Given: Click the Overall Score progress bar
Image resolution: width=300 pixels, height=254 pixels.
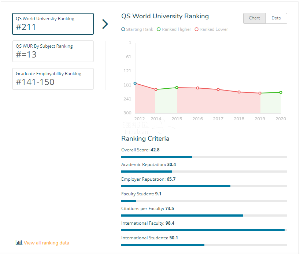Looking at the screenshot, I should (204, 157).
